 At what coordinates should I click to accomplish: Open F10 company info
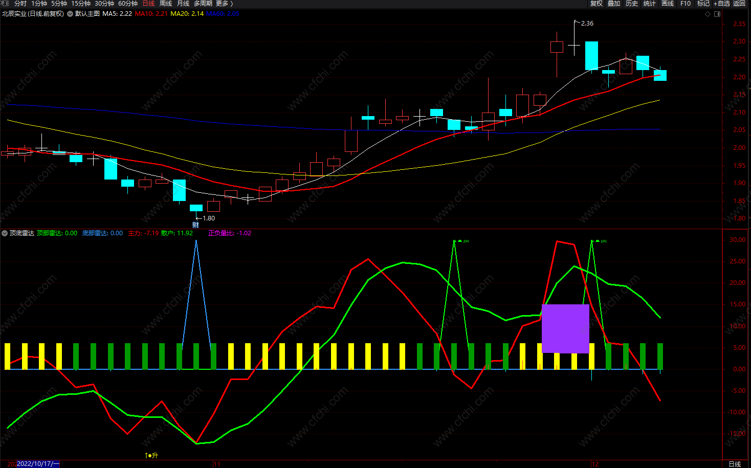pos(686,4)
